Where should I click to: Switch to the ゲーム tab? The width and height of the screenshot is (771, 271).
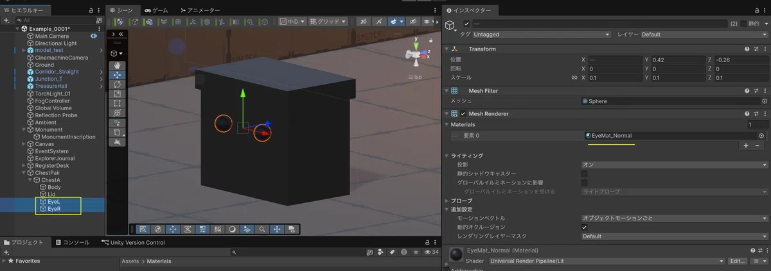pos(156,11)
